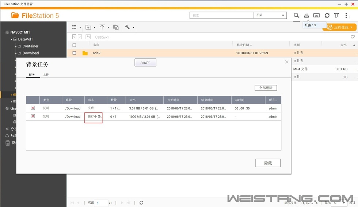358x207 pixels.
Task: Click the "00 : 00 : 35" total time cell
Action: pos(242,108)
